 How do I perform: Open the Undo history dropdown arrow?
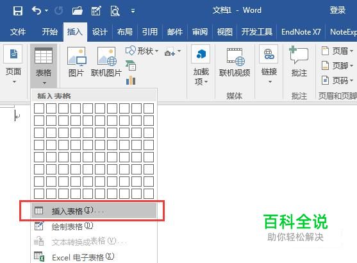46,11
